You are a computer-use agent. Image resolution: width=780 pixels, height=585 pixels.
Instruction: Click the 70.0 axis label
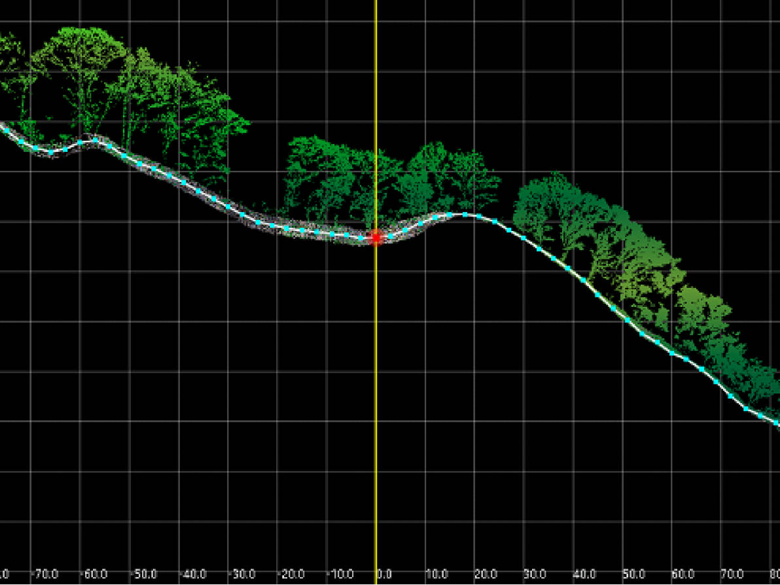(x=732, y=575)
